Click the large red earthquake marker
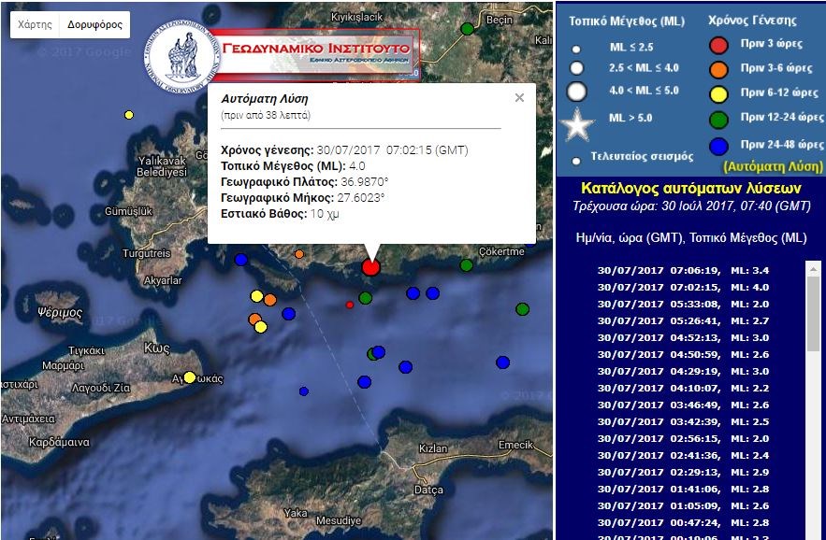The width and height of the screenshot is (826, 540). point(371,267)
